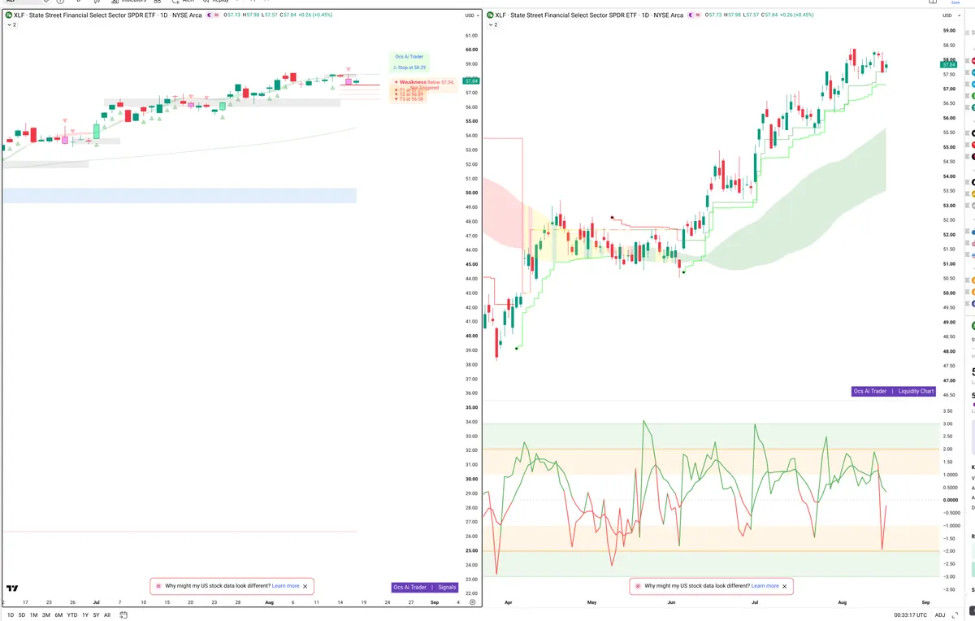Click the TradingView logo on left chart
The width and height of the screenshot is (975, 621).
[12, 588]
